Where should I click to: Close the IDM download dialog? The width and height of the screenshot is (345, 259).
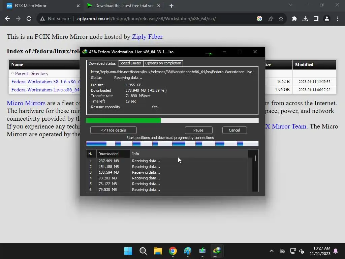[x=255, y=52]
